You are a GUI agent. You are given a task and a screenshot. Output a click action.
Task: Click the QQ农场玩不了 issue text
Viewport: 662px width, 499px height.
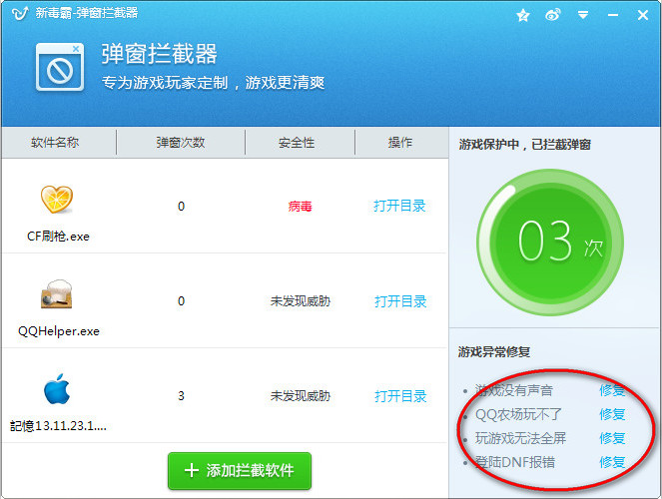tap(518, 414)
